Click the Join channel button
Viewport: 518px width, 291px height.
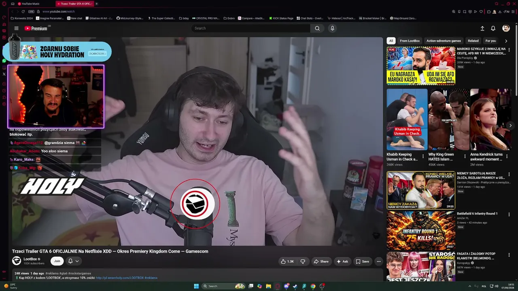pyautogui.click(x=57, y=261)
